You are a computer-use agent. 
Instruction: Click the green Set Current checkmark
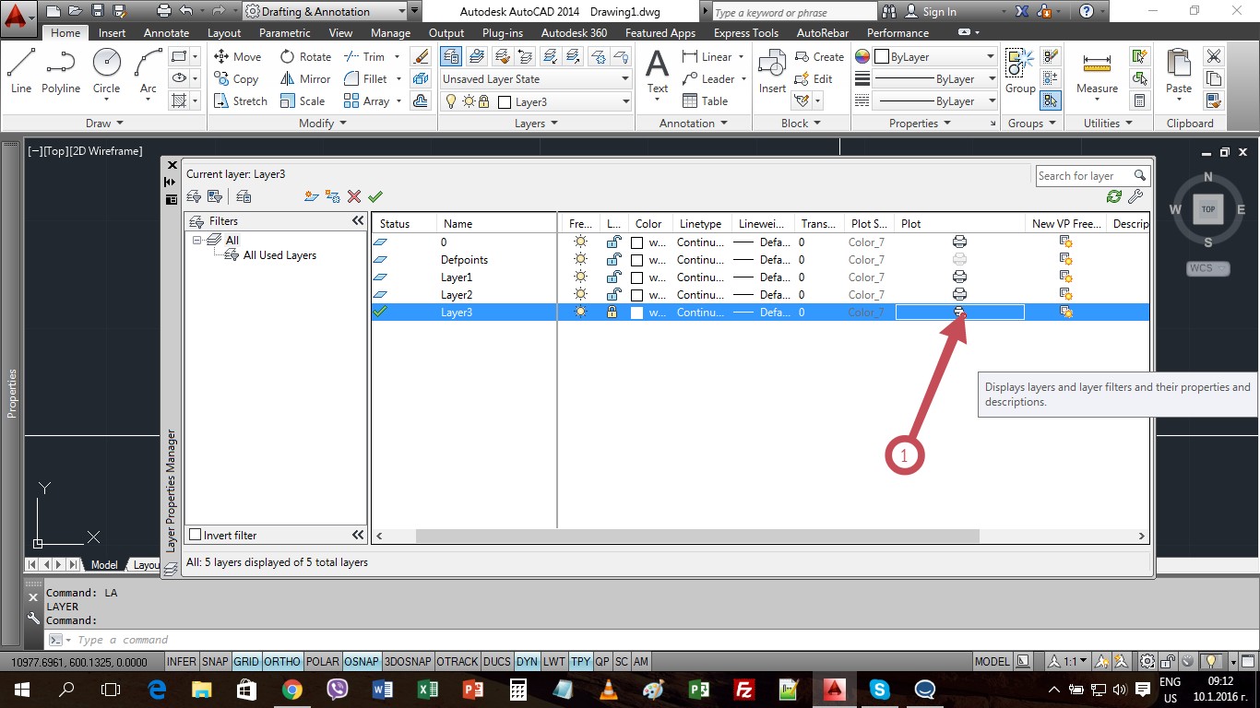(x=374, y=196)
